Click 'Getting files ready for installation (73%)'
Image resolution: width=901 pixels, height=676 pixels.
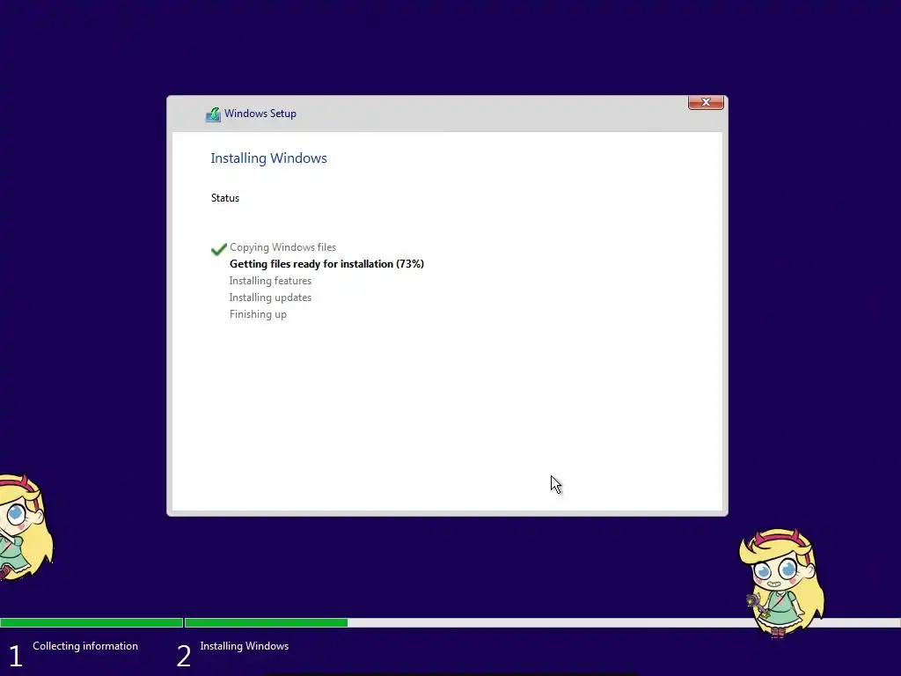pos(326,264)
